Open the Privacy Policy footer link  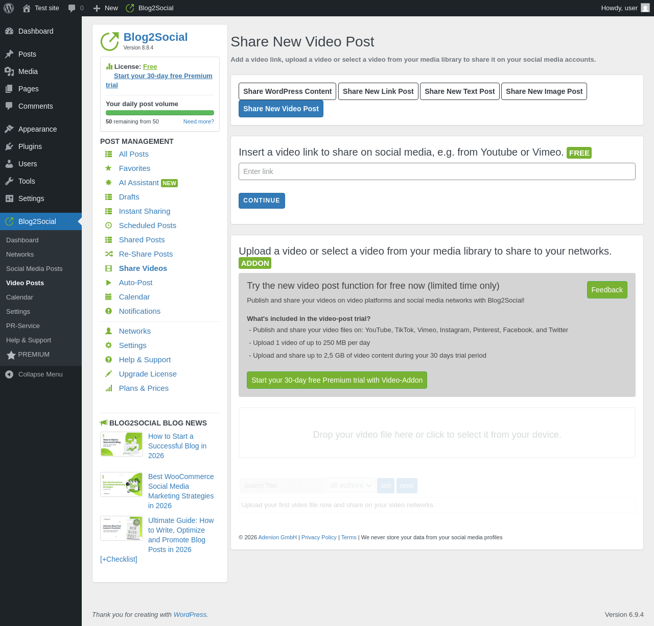tap(319, 537)
